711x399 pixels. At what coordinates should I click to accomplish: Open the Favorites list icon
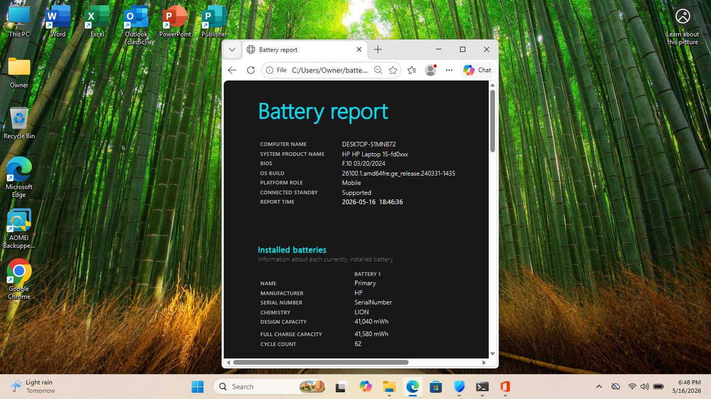(x=412, y=70)
